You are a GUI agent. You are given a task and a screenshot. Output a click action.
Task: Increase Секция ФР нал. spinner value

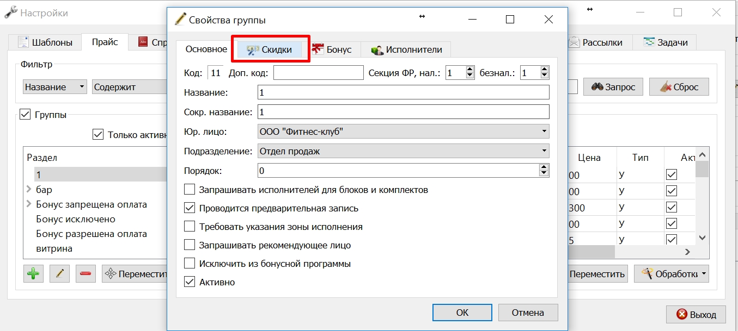[470, 70]
